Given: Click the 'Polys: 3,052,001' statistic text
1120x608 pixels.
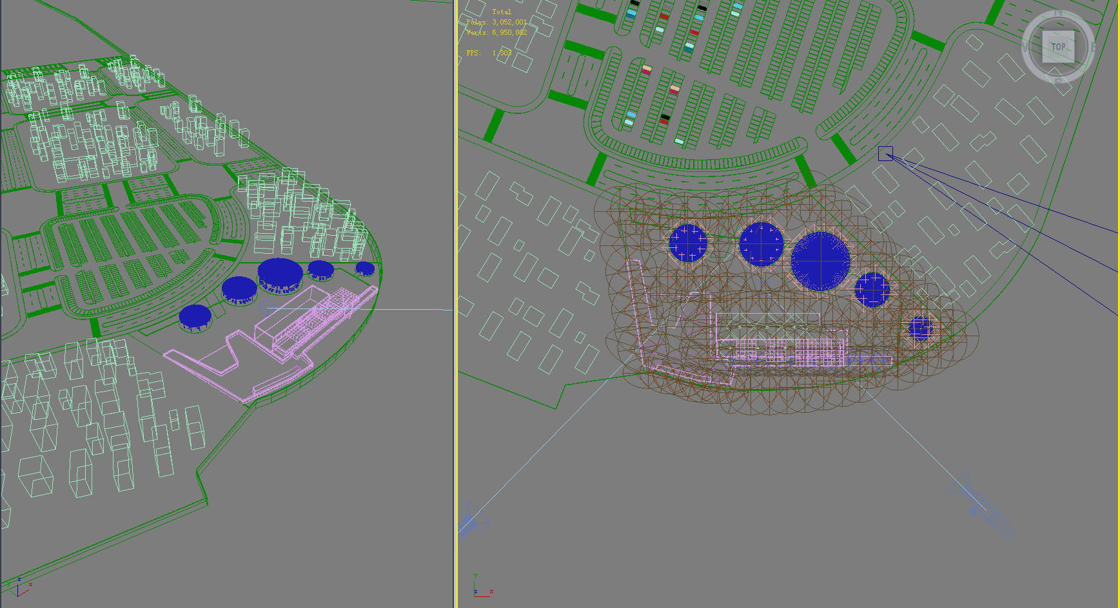Looking at the screenshot, I should [496, 22].
